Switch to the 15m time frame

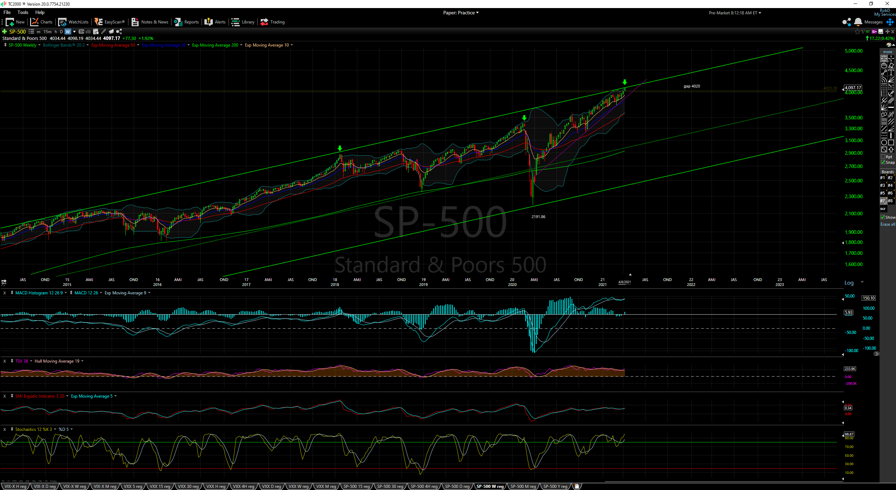click(x=48, y=31)
